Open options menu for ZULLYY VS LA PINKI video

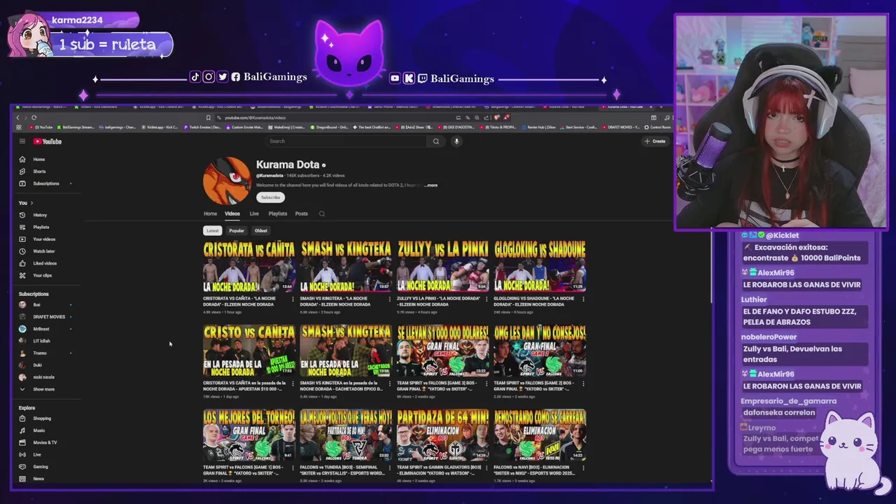click(x=486, y=299)
